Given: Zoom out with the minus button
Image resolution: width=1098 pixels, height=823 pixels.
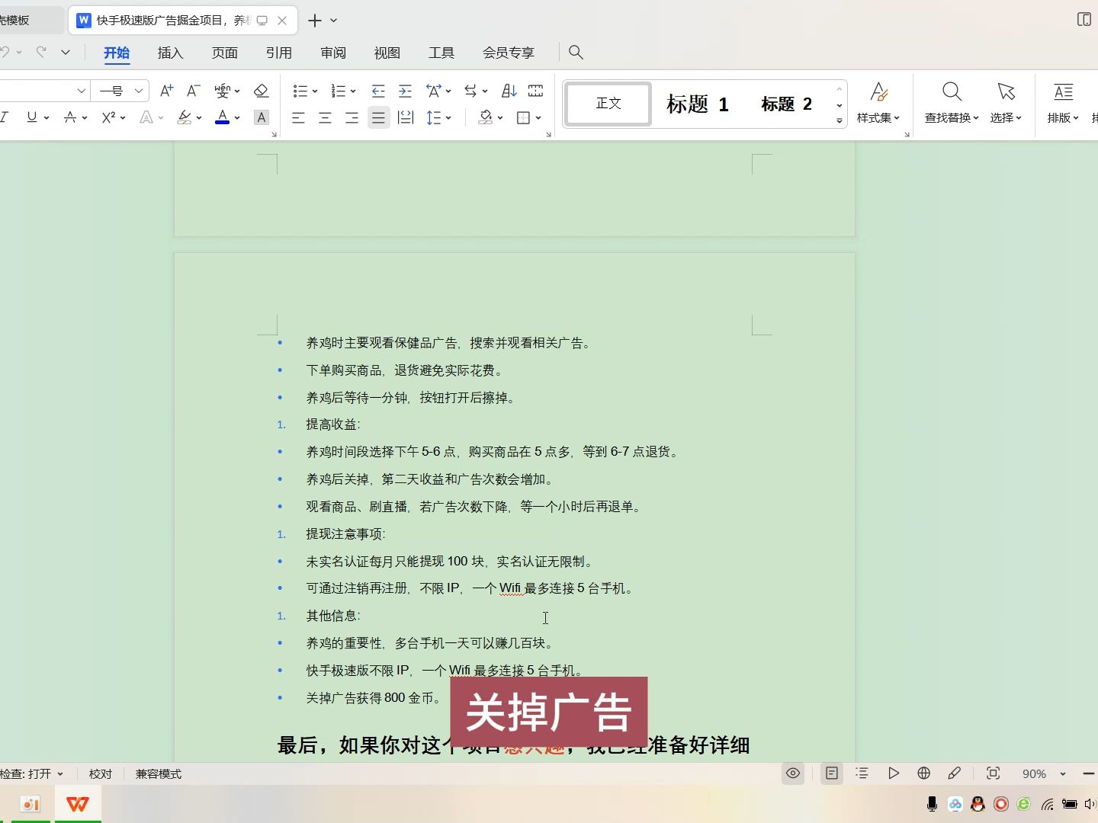Looking at the screenshot, I should (x=1089, y=773).
